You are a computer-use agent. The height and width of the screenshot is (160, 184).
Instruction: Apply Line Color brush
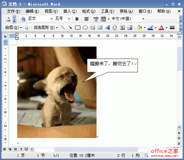click(150, 28)
